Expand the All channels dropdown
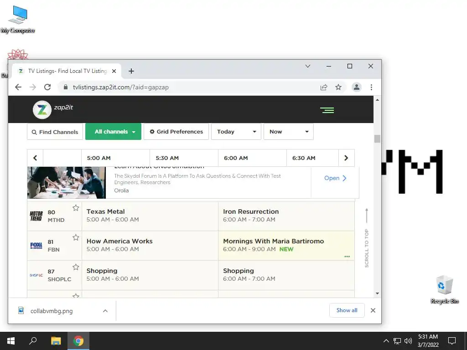This screenshot has height=350, width=467. pyautogui.click(x=113, y=132)
